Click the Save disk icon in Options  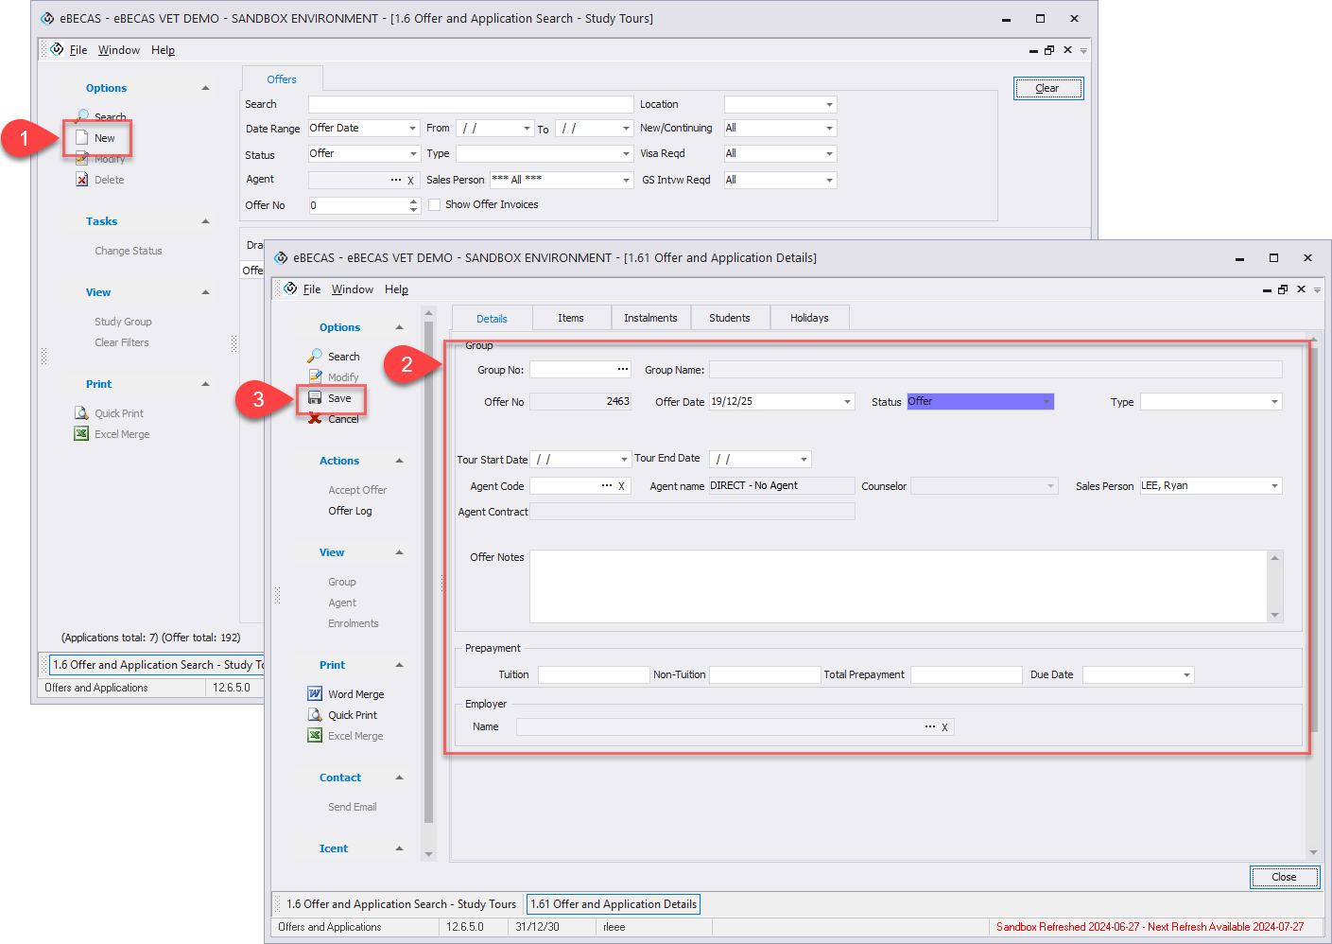click(315, 398)
